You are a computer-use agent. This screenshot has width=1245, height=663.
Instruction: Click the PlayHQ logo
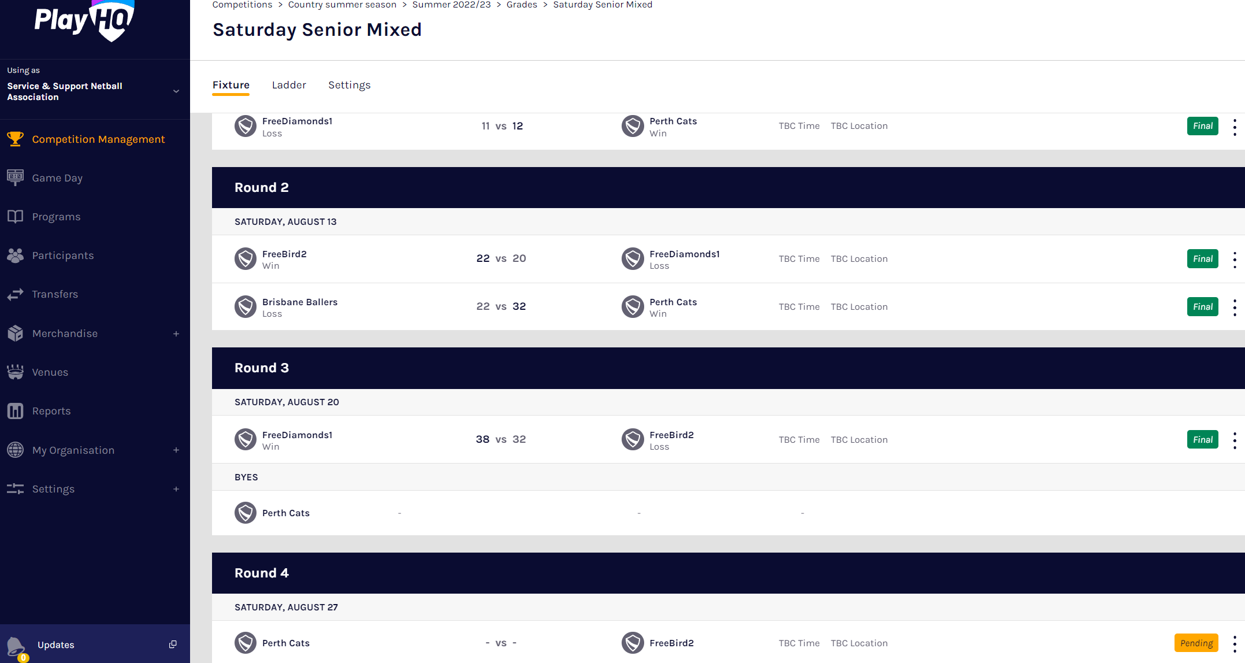pyautogui.click(x=84, y=21)
